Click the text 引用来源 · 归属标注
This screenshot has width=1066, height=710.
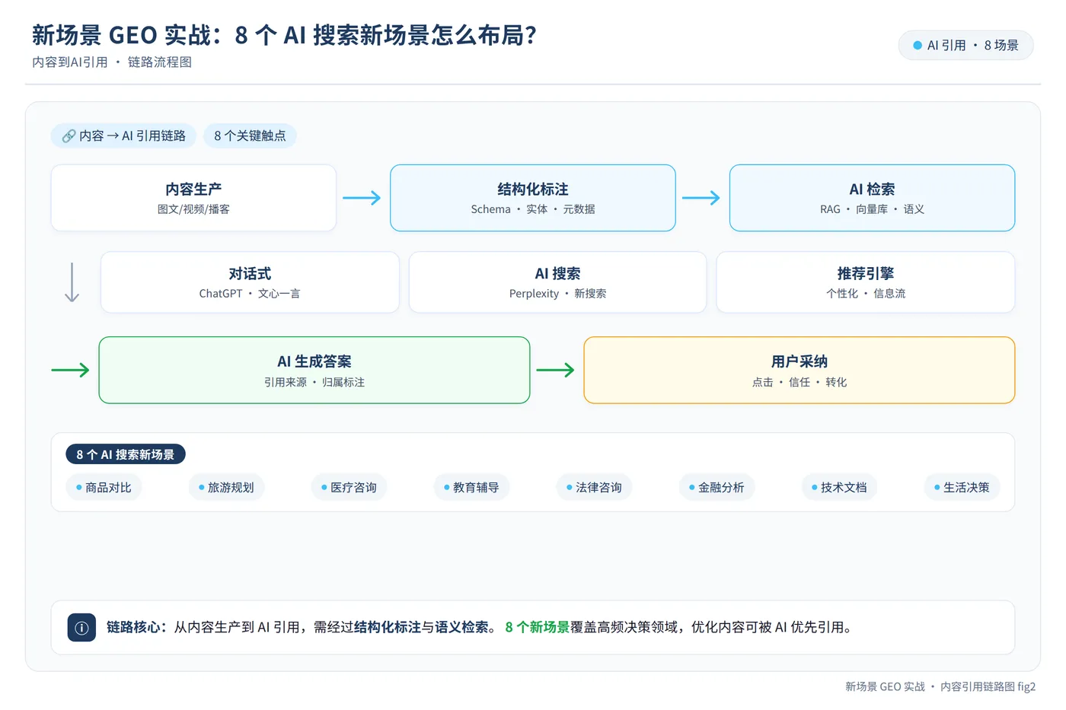click(x=314, y=382)
